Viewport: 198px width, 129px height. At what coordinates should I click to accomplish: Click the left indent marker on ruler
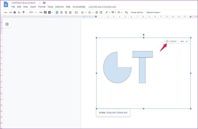96,17
